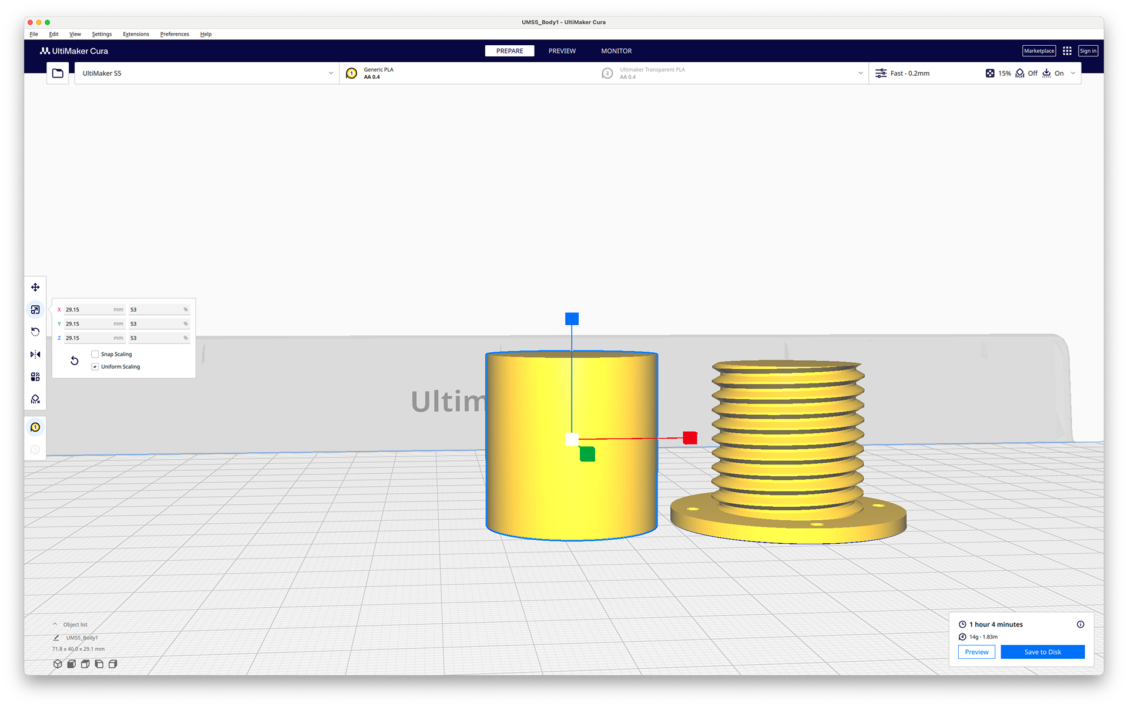1128x707 pixels.
Task: Enable Snap Scaling checkbox
Action: 95,354
